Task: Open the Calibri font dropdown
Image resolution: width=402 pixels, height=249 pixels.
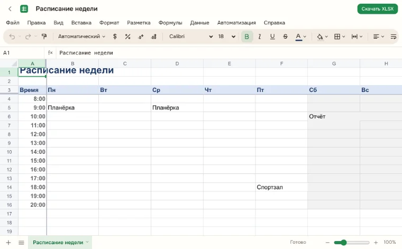Action: tap(191, 36)
